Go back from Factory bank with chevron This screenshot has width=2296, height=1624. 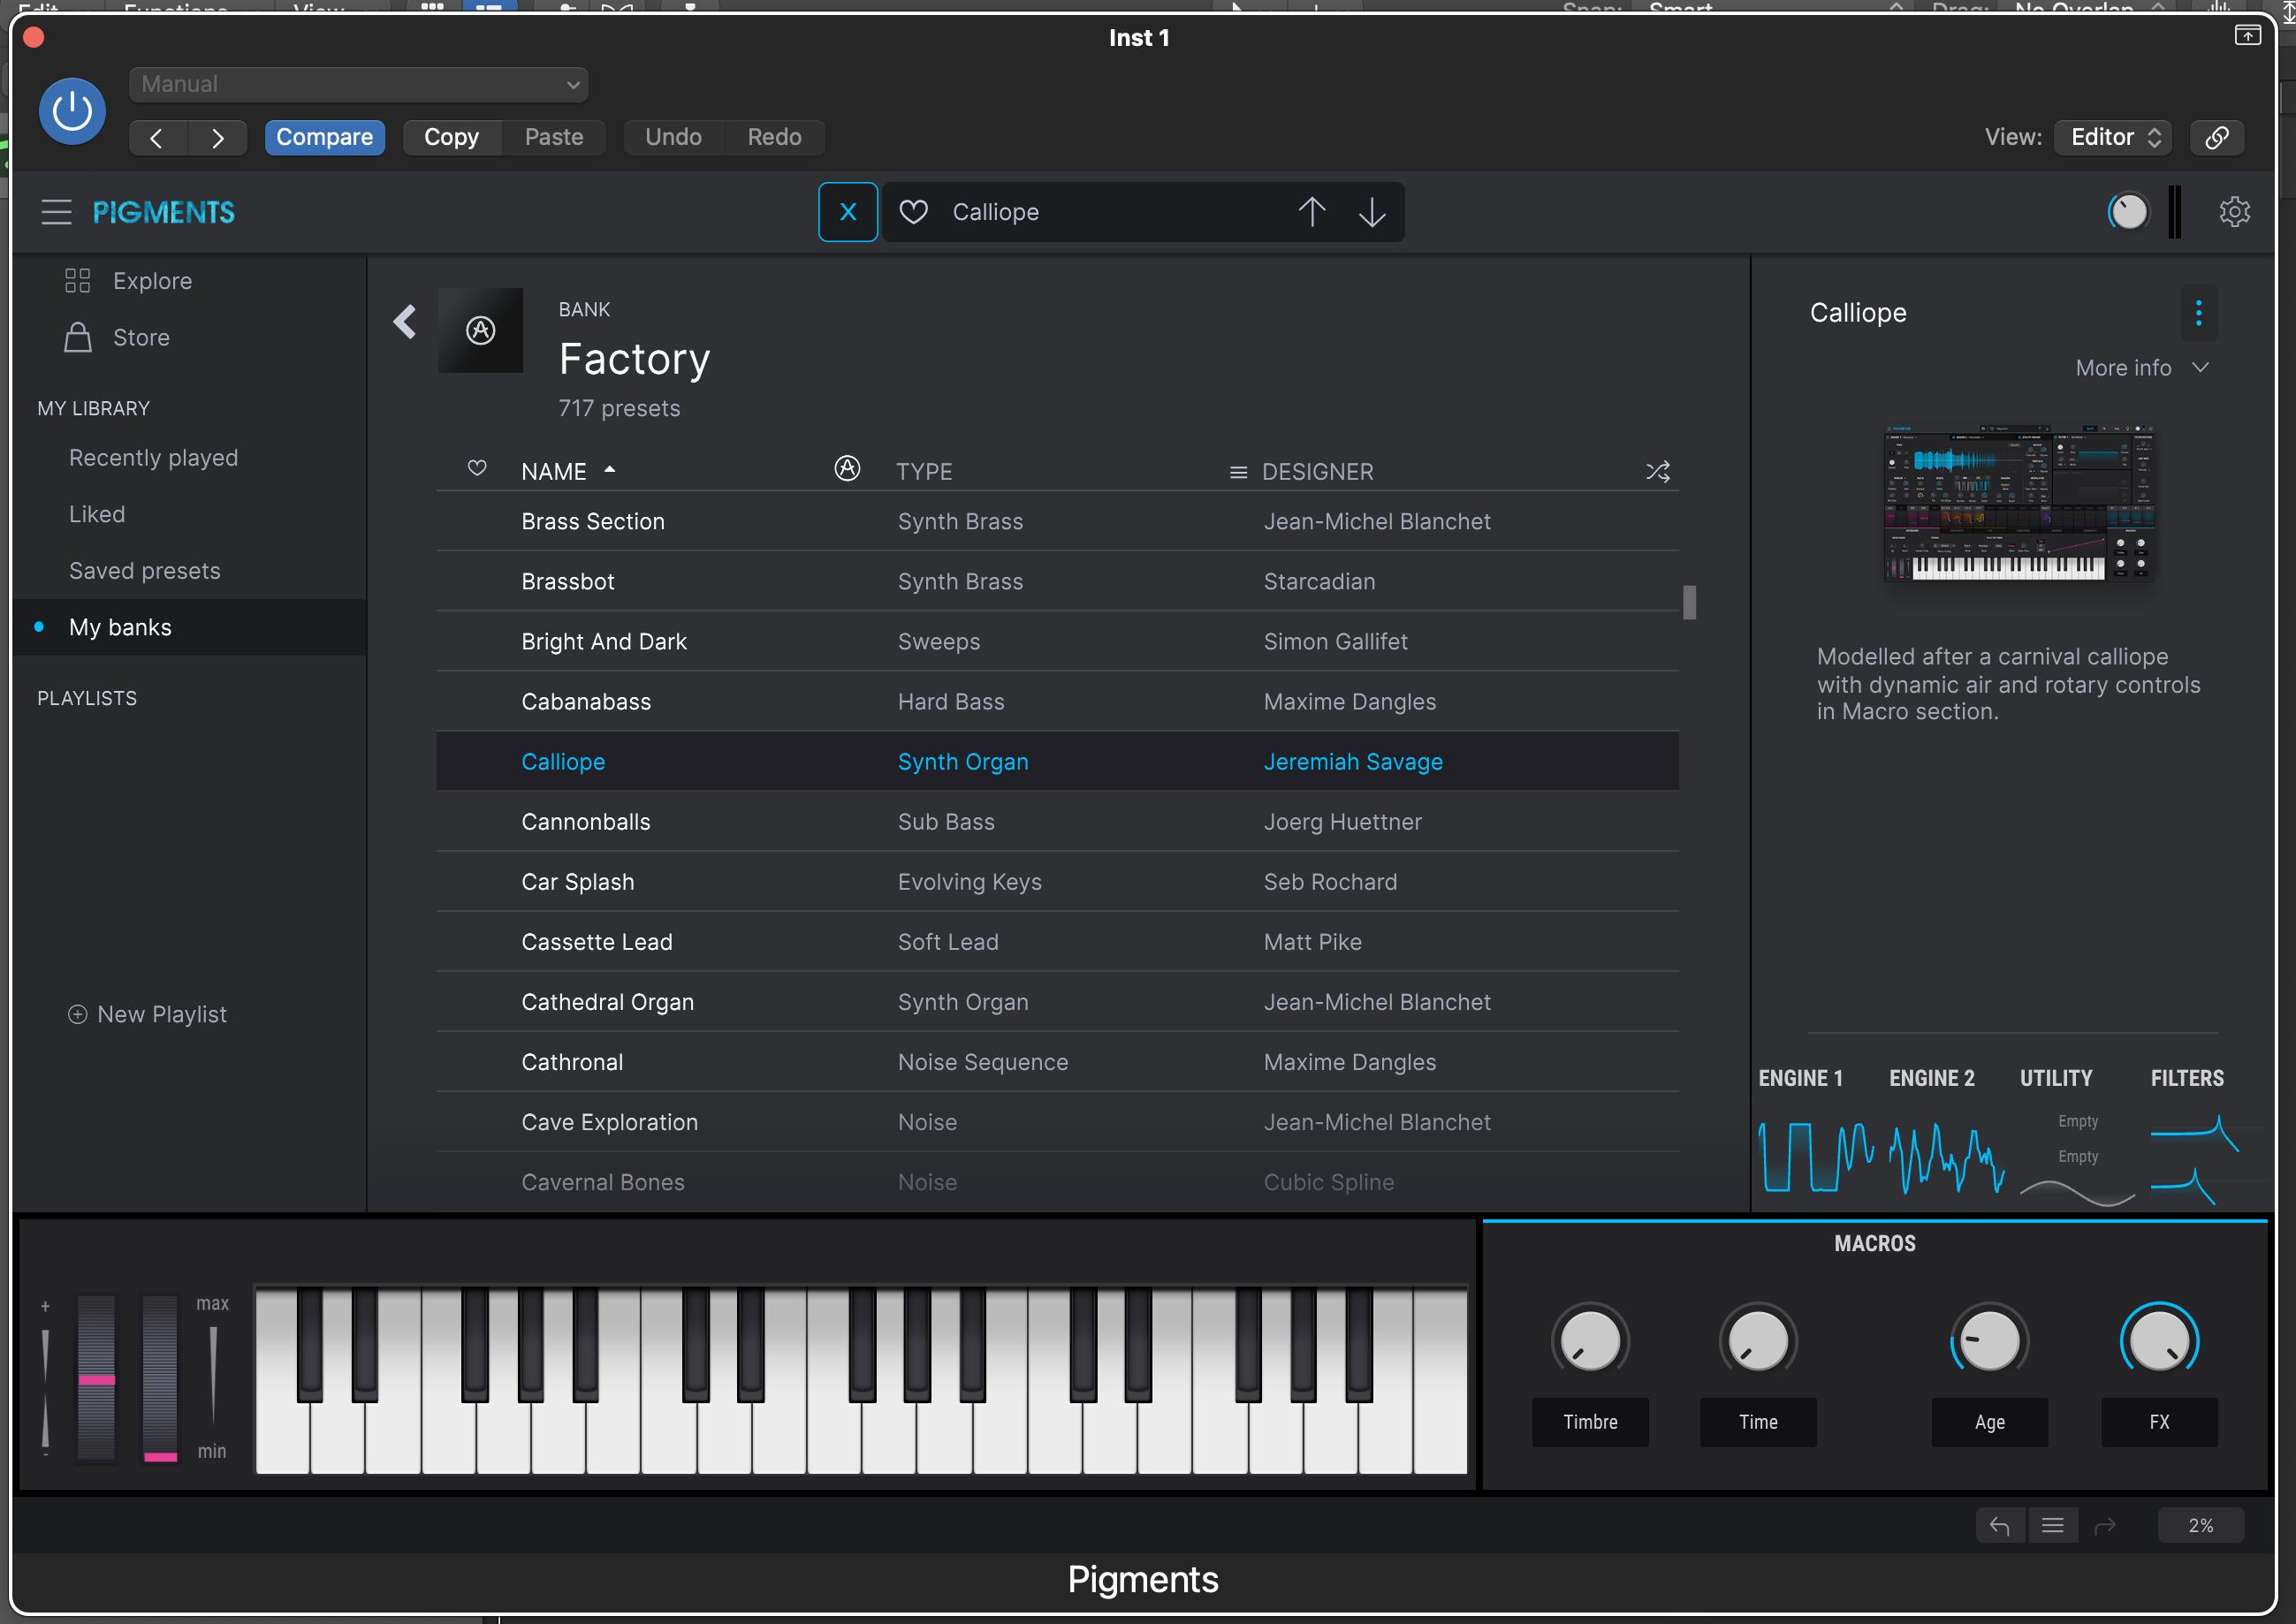404,322
